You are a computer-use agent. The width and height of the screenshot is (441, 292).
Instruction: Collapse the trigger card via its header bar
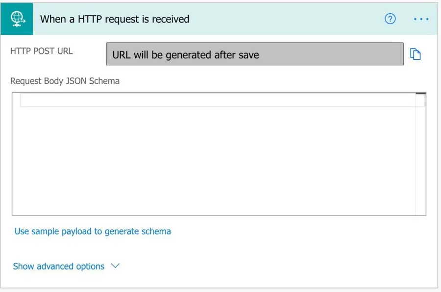point(284,19)
